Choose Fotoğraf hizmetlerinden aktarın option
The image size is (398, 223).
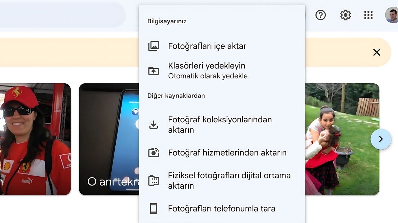click(222, 153)
